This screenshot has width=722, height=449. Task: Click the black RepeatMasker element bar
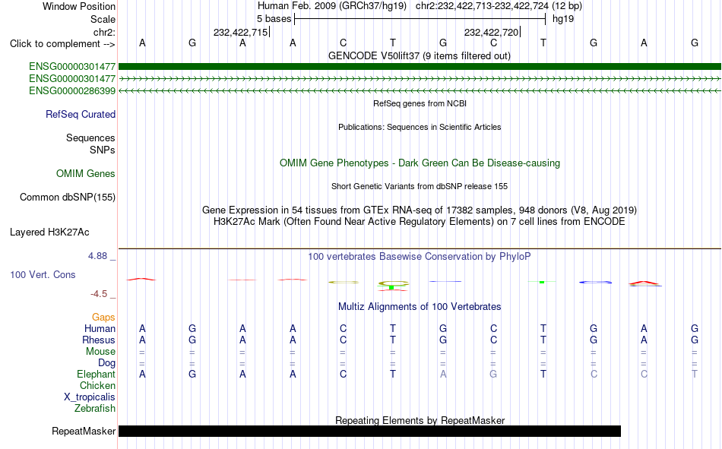click(370, 431)
